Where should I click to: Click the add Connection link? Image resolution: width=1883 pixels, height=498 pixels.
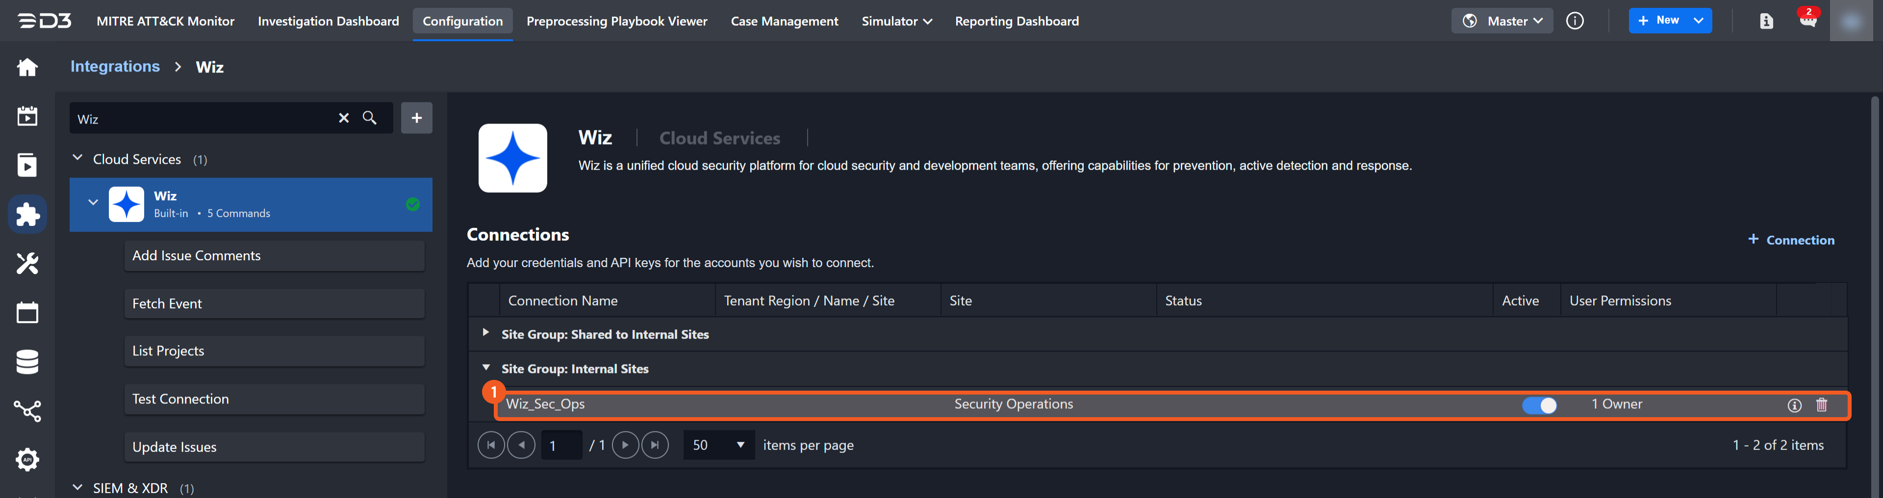(x=1790, y=240)
